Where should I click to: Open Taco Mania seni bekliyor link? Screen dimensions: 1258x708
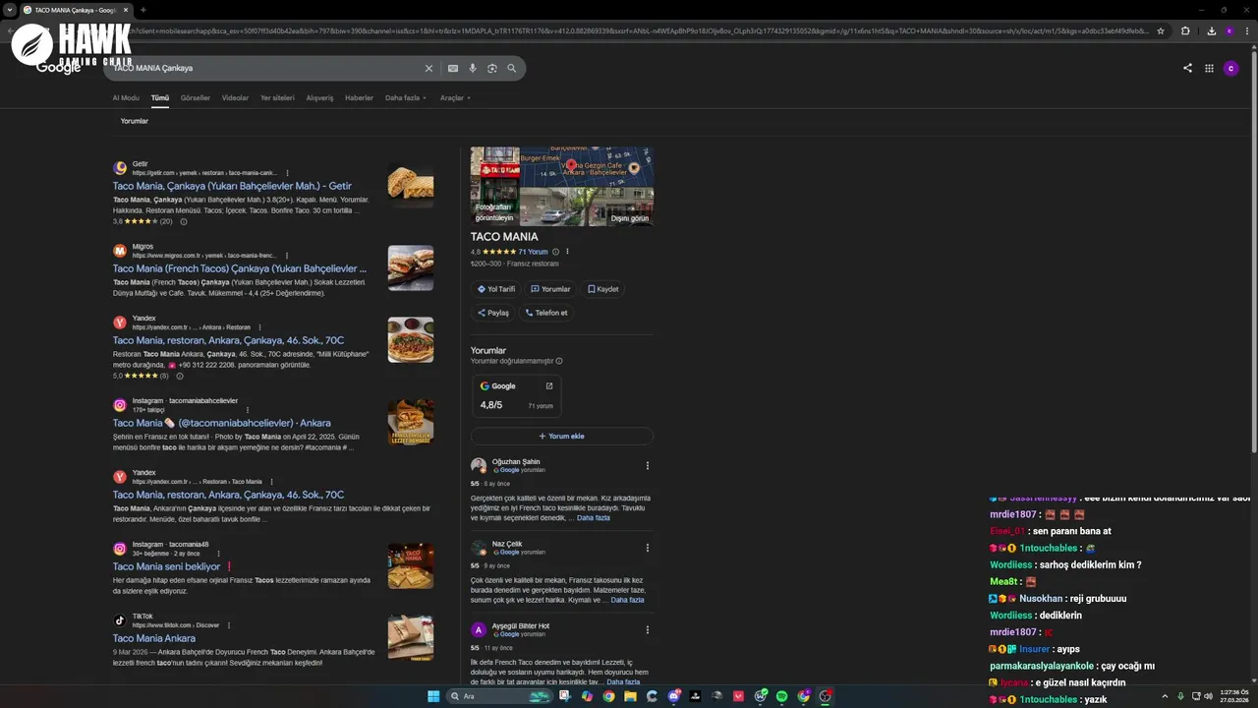coord(173,566)
